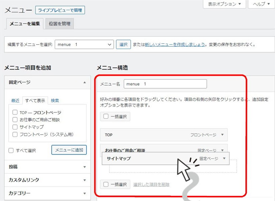Image resolution: width=275 pixels, height=201 pixels.
Task: Expand the TOP menu item arrow
Action: (x=222, y=135)
